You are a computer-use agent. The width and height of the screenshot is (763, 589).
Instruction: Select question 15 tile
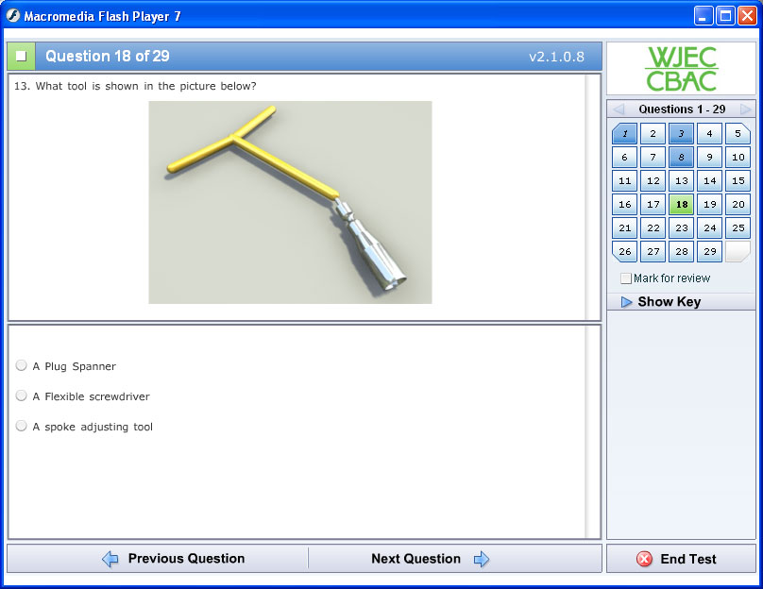pyautogui.click(x=738, y=181)
